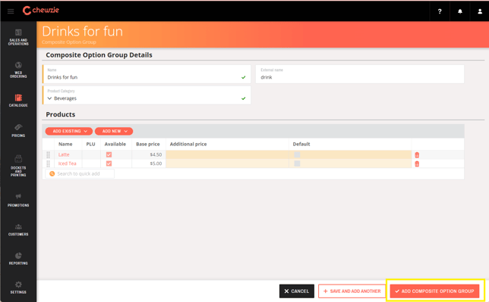Open Product Category dropdown showing Beverages
Image resolution: width=489 pixels, height=302 pixels.
click(x=147, y=95)
